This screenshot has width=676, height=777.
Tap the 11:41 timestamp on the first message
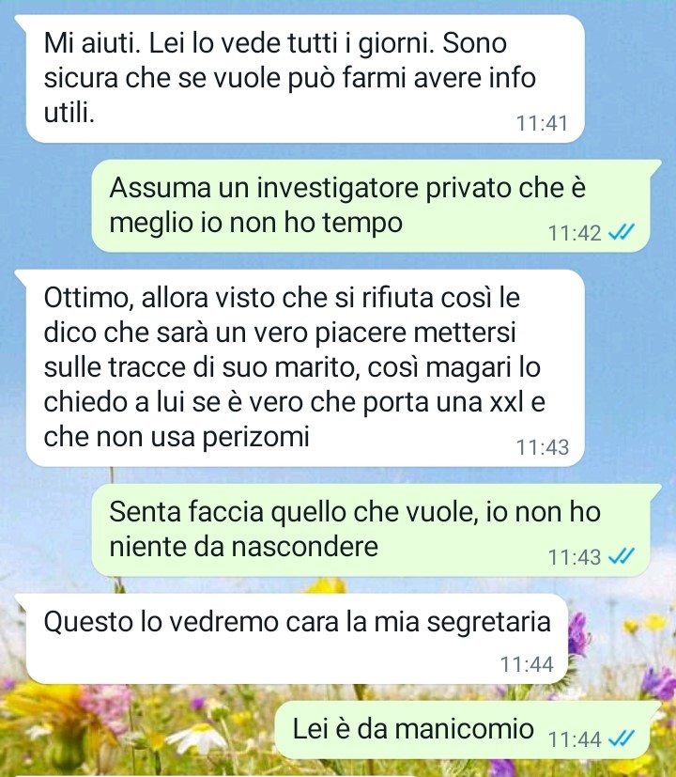542,123
